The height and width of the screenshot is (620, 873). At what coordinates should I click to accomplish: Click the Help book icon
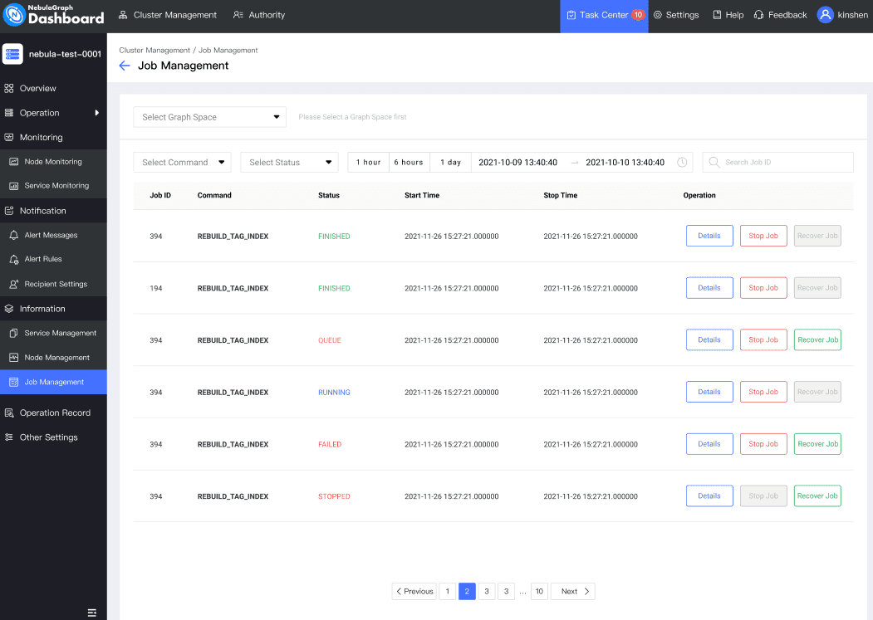point(717,15)
